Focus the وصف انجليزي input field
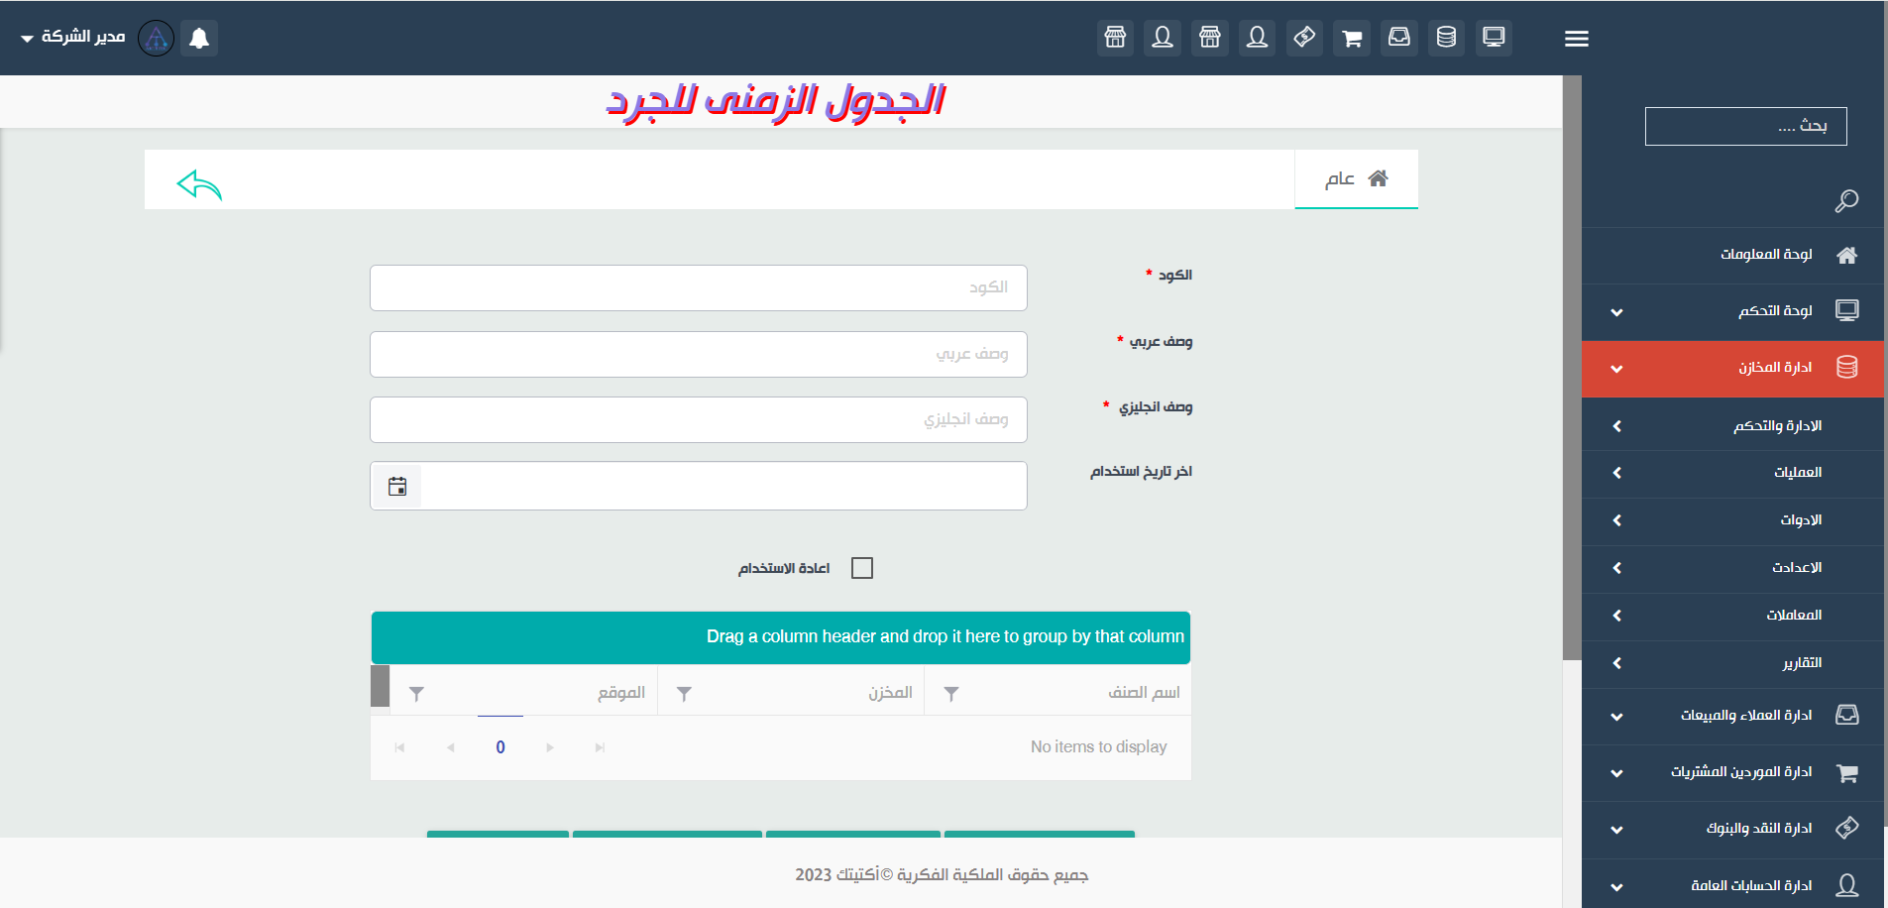The width and height of the screenshot is (1888, 908). 699,420
